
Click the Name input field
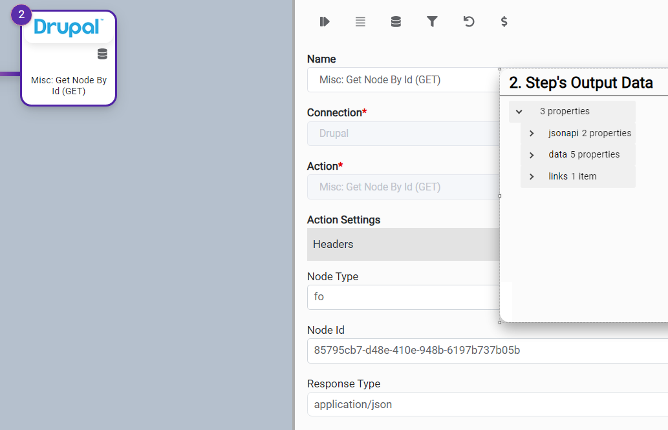tap(401, 80)
